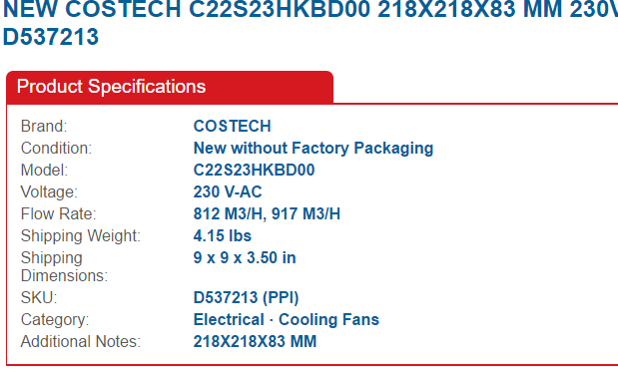Open the Product Specifications tab
This screenshot has height=372, width=618.
tap(170, 87)
